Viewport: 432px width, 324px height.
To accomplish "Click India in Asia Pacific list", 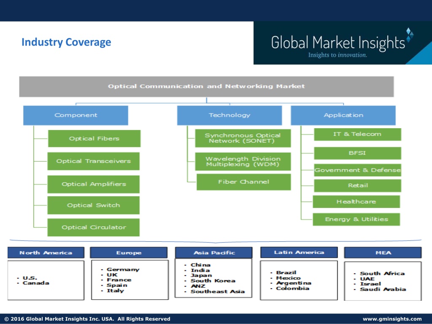I will [200, 270].
